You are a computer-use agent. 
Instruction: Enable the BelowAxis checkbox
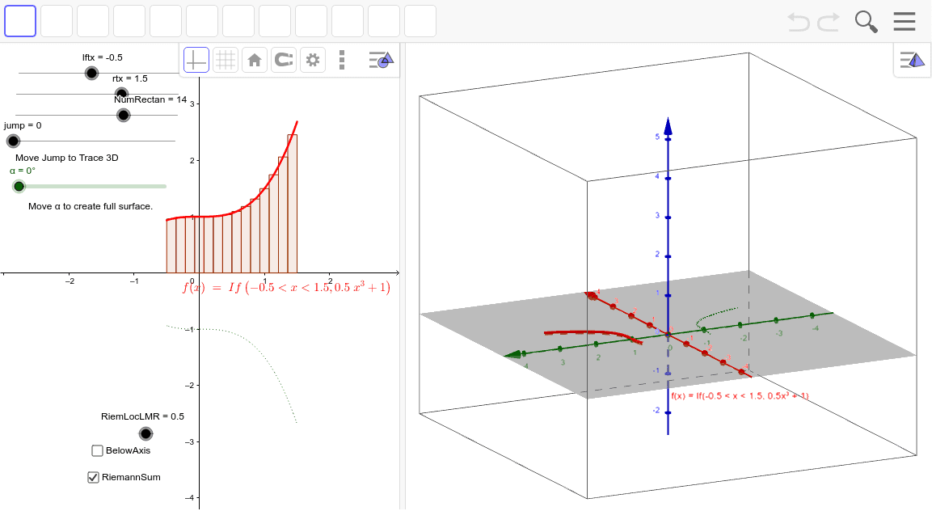pyautogui.click(x=97, y=450)
